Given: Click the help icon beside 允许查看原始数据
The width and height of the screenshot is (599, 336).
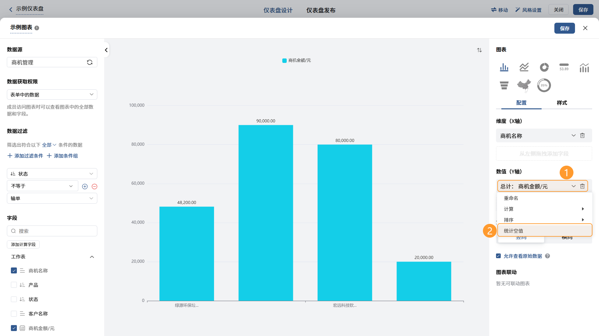Looking at the screenshot, I should 548,256.
